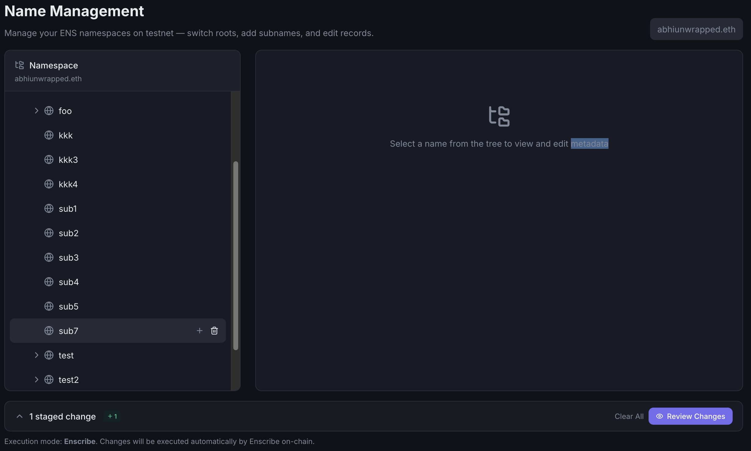
Task: Select sub5 in the namespace tree
Action: [x=68, y=306]
